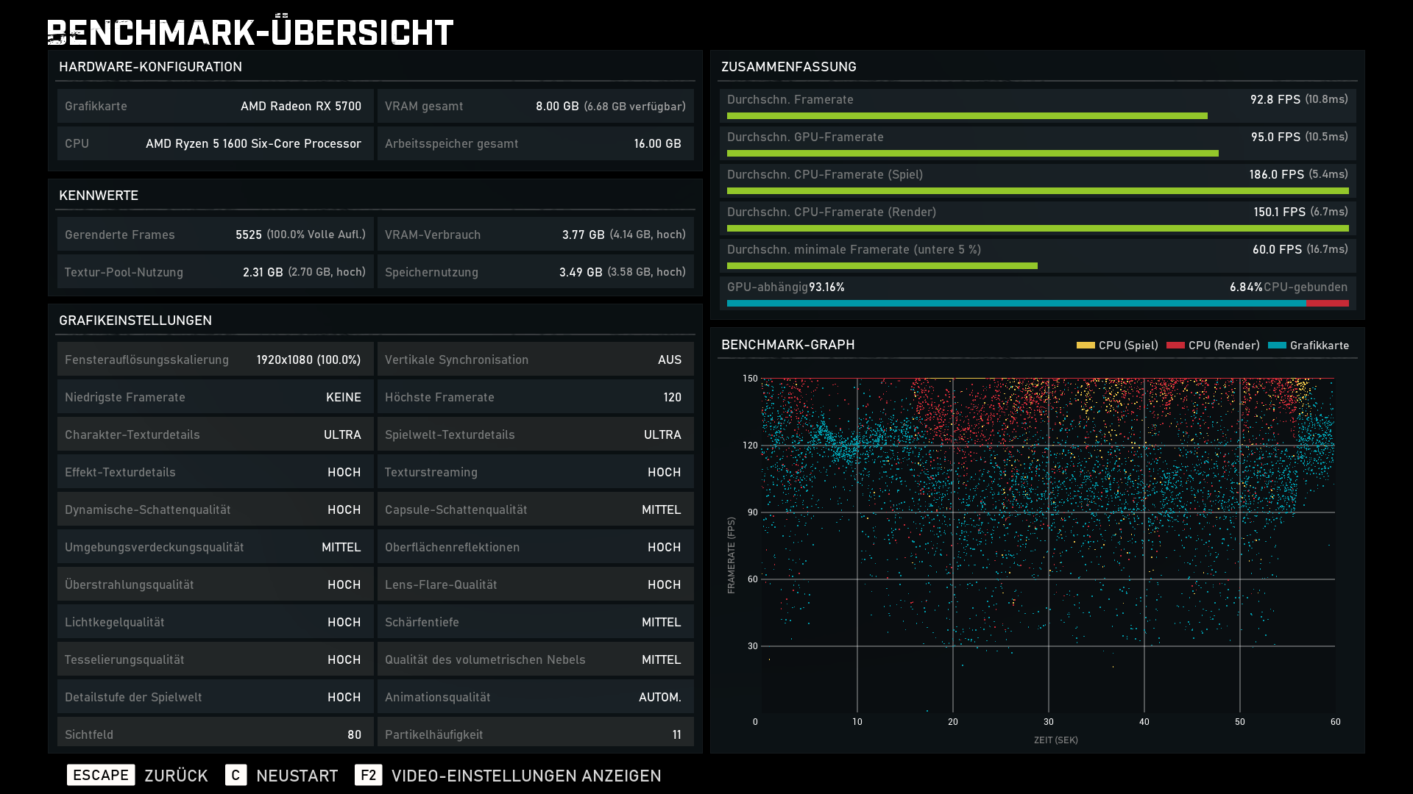Click the ZURÜCK label
Image resolution: width=1413 pixels, height=794 pixels.
(176, 776)
